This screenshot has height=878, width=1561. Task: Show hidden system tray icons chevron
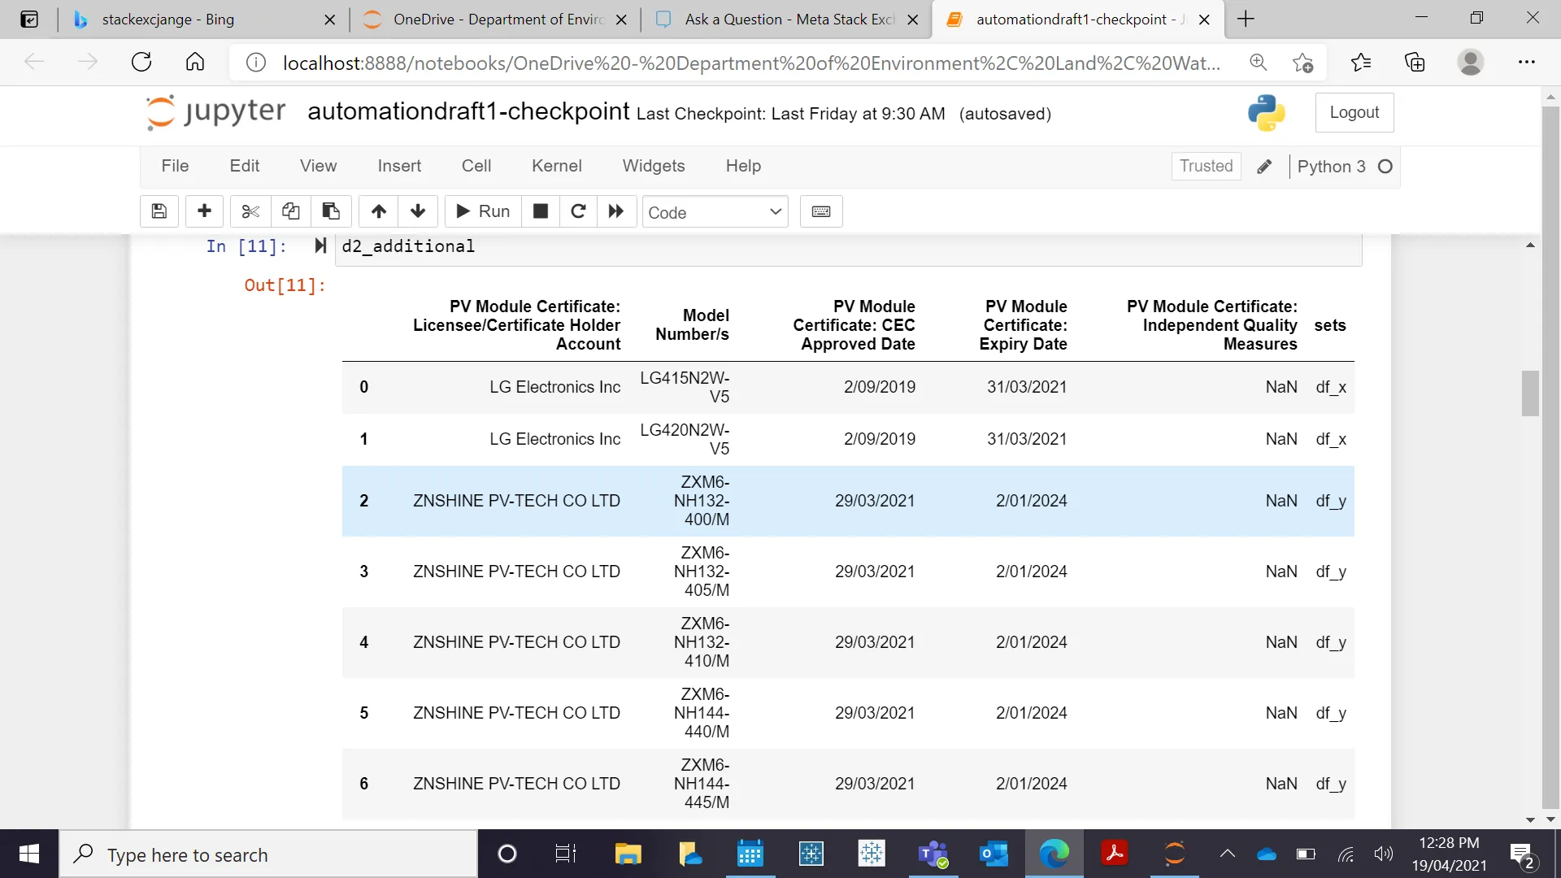(x=1228, y=854)
